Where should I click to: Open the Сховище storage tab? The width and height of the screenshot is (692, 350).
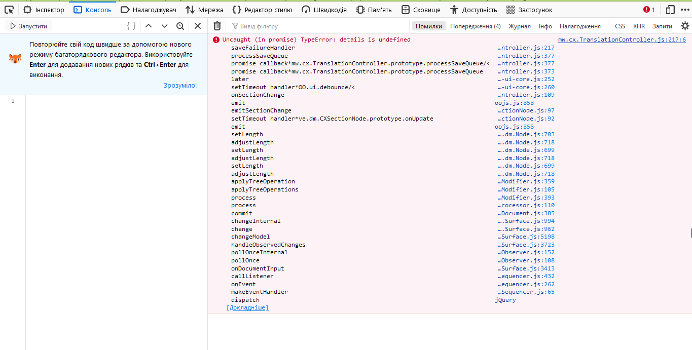(421, 10)
